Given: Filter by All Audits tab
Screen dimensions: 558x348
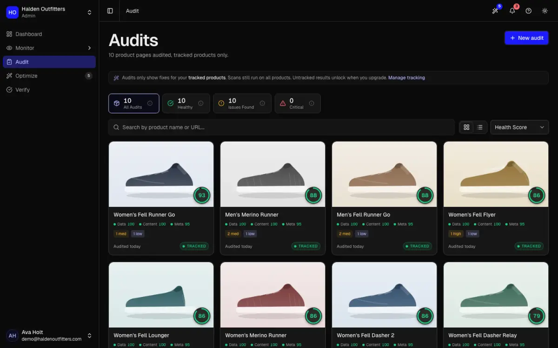Looking at the screenshot, I should 134,103.
